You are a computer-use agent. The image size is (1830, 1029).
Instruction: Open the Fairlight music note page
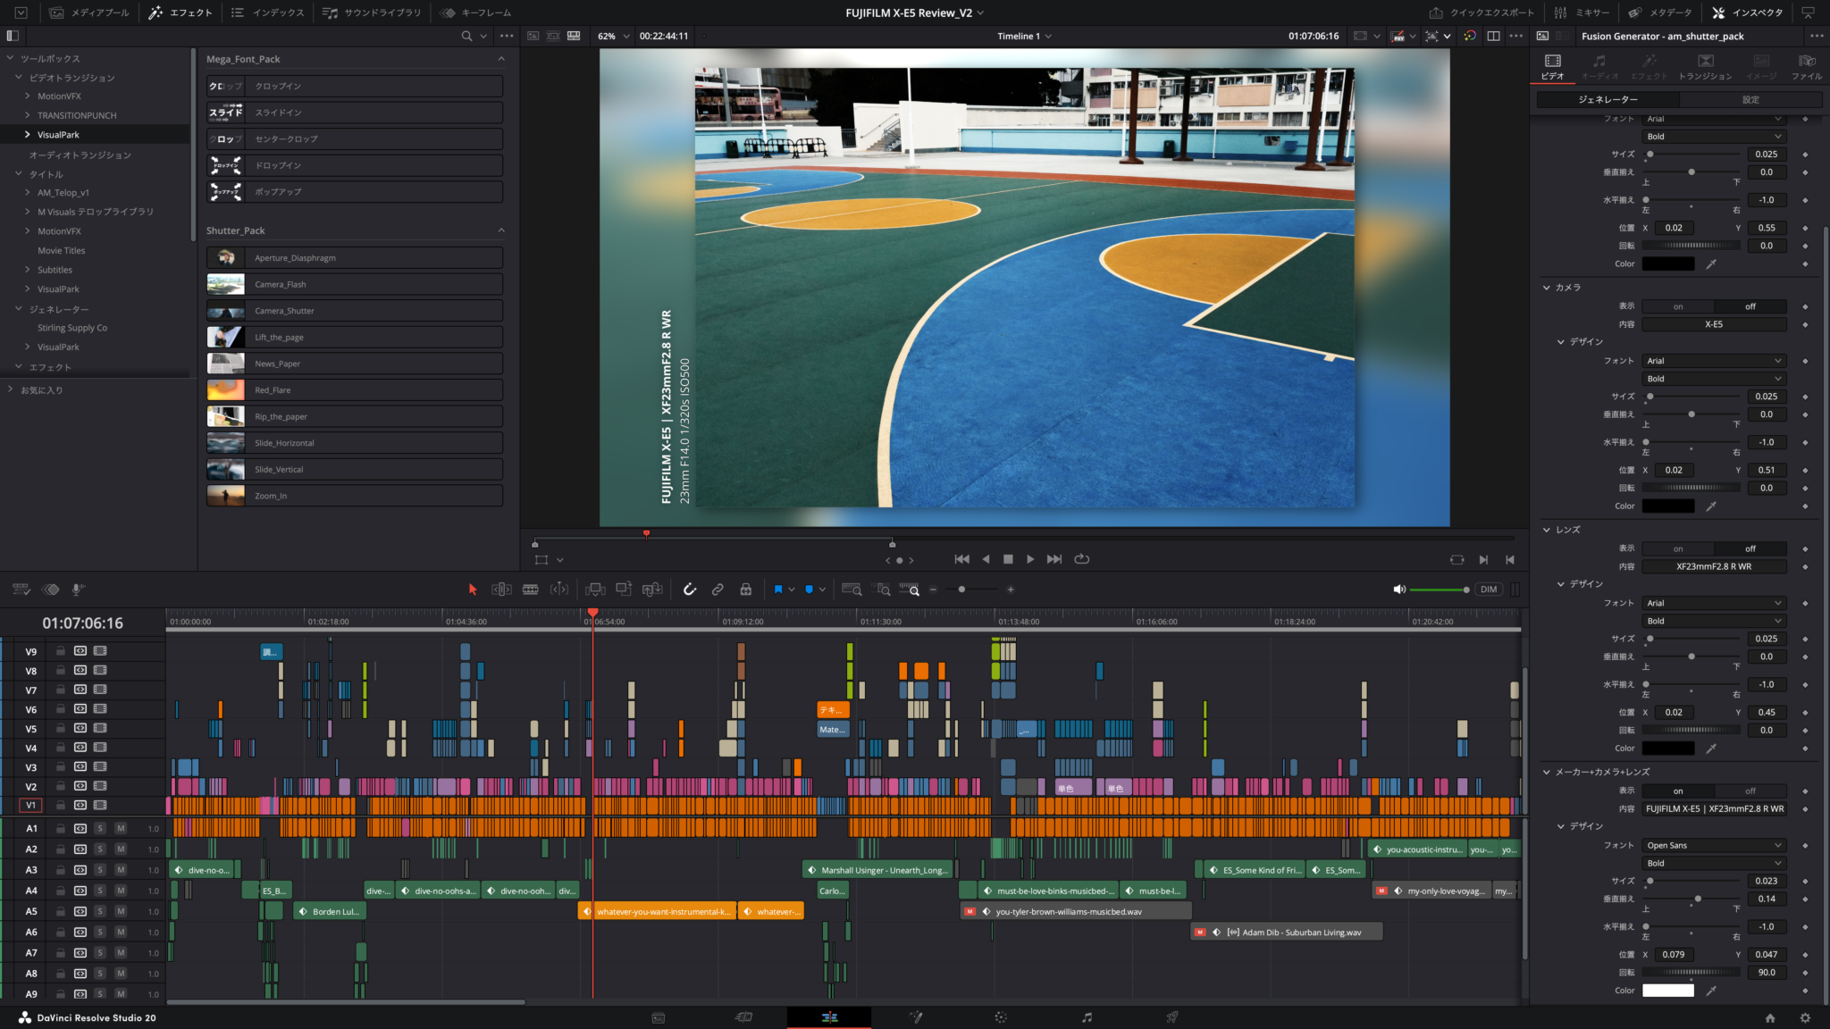coord(1087,1017)
